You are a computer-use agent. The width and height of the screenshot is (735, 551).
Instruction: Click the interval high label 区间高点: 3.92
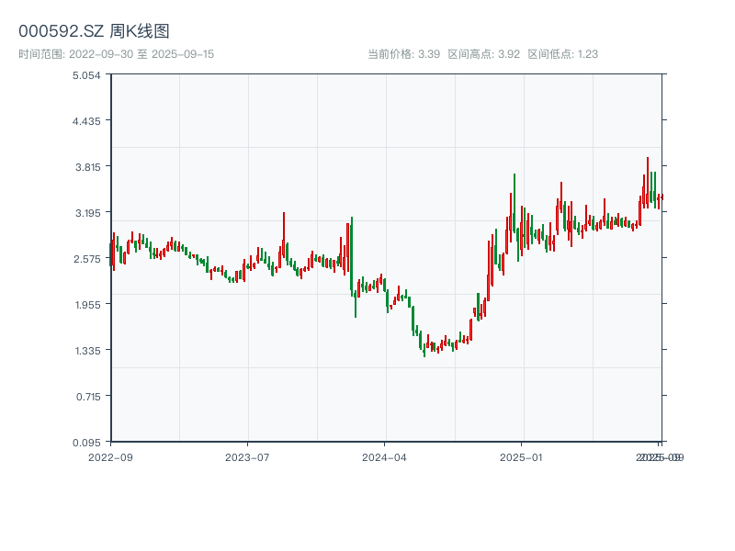[484, 54]
